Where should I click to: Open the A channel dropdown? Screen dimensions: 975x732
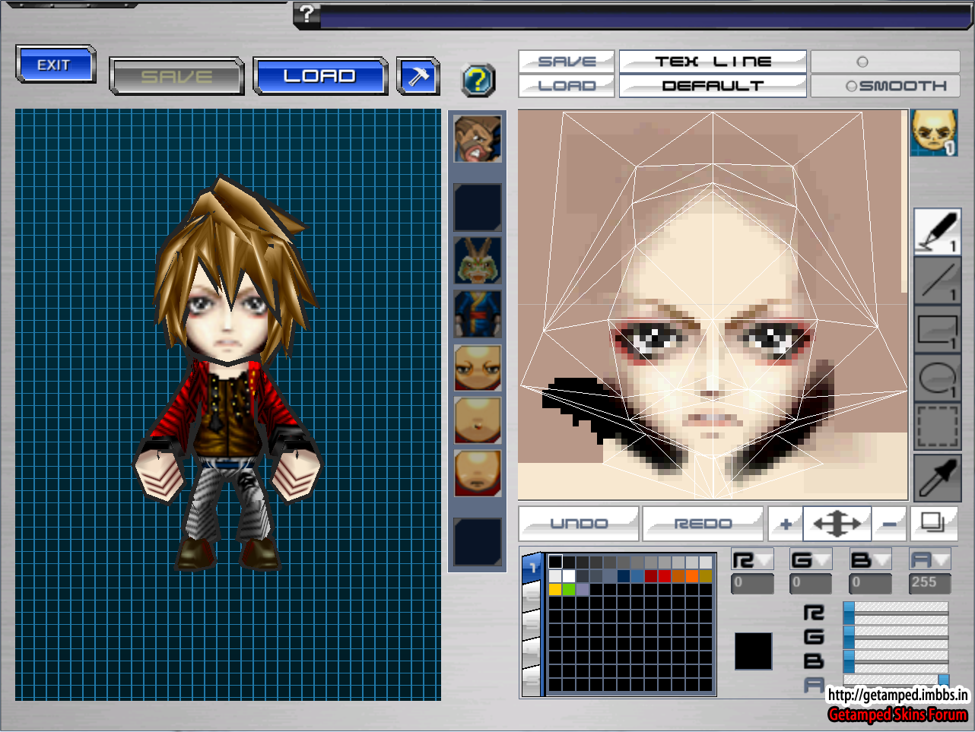930,560
